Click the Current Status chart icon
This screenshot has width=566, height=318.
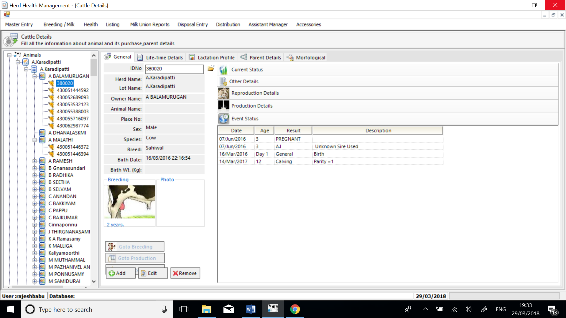coord(223,70)
